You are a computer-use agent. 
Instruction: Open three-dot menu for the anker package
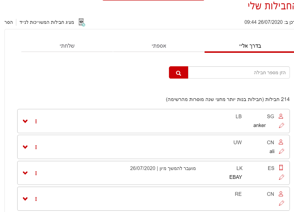(x=36, y=121)
